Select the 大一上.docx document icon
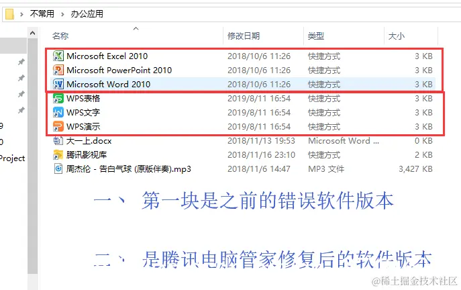This screenshot has width=461, height=290. (x=58, y=140)
